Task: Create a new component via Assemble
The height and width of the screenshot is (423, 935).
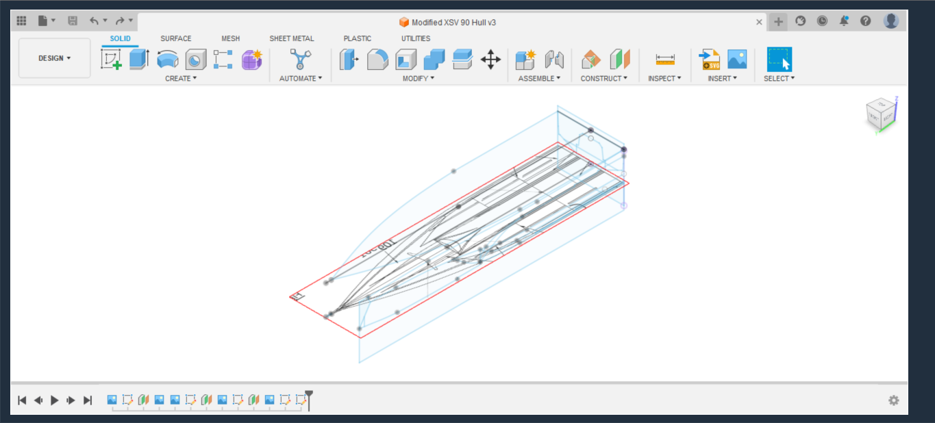Action: 526,60
